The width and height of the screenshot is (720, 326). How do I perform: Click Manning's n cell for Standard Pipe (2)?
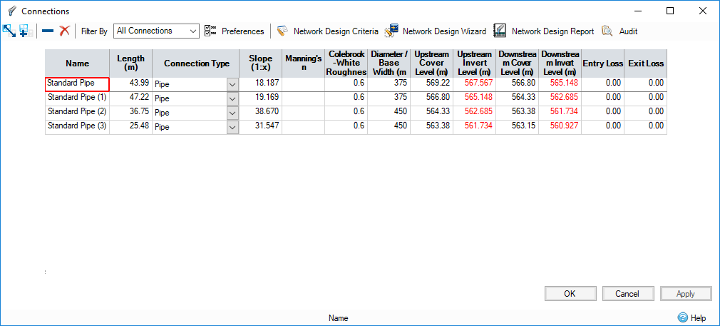[x=304, y=113]
